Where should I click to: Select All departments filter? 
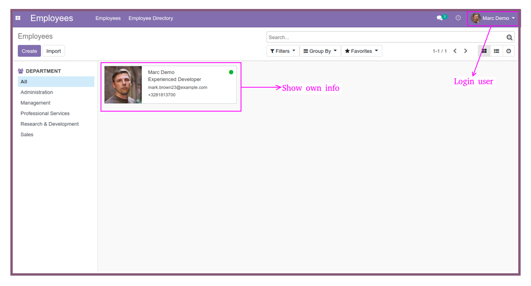click(x=56, y=82)
